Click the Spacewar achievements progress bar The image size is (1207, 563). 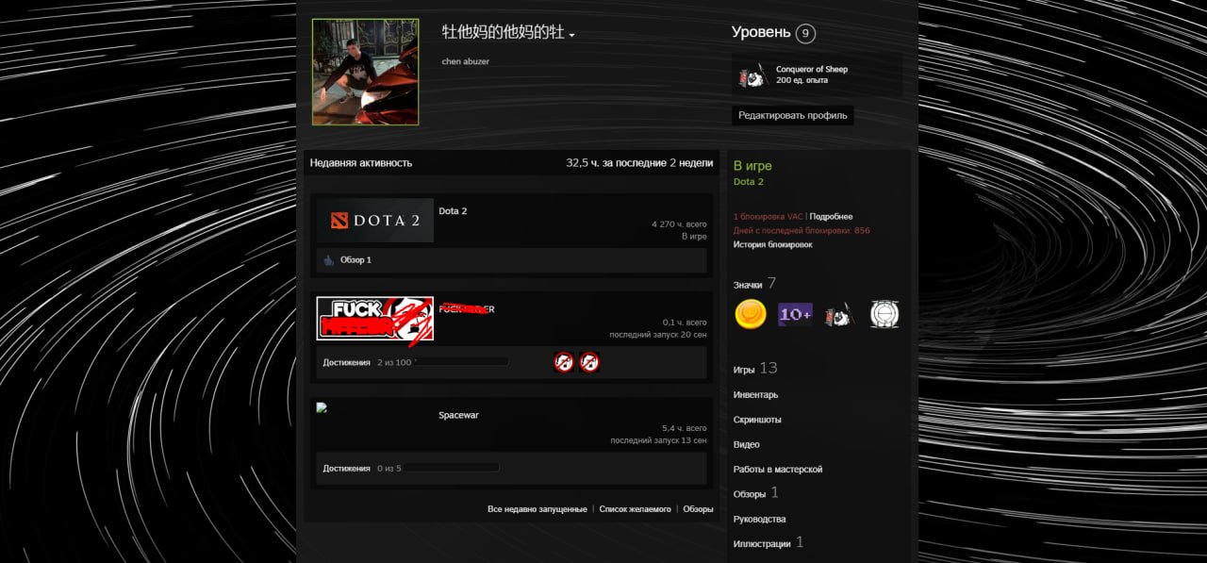tap(452, 468)
